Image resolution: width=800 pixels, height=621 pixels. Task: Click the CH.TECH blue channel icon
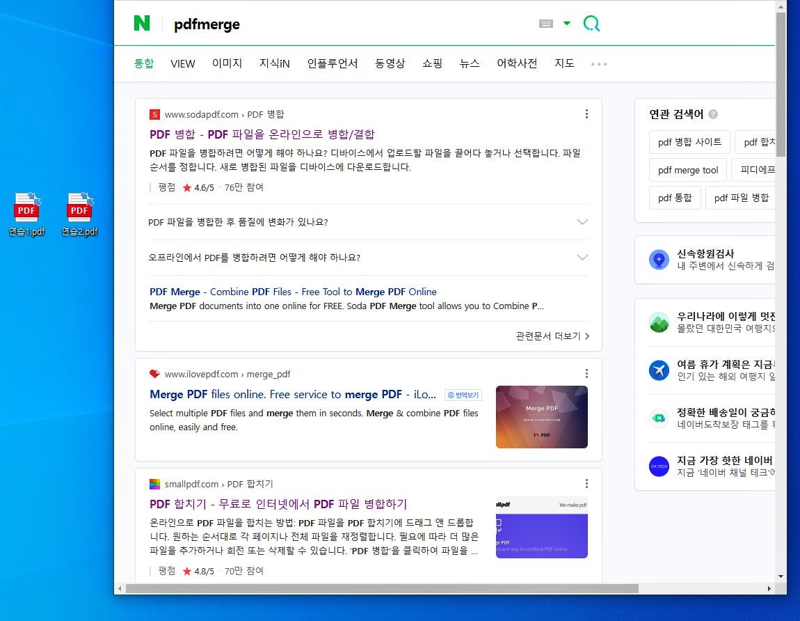(659, 466)
